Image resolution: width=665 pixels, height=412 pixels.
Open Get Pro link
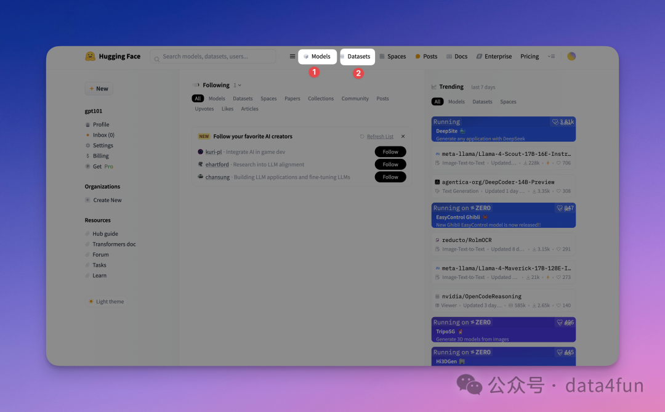coord(103,166)
